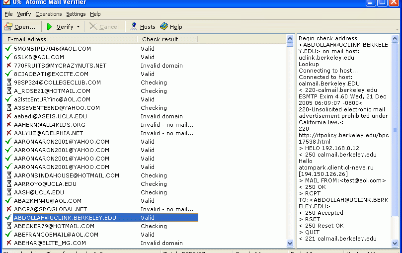
Task: Click log panel scrollbar up arrow
Action: coord(395,39)
